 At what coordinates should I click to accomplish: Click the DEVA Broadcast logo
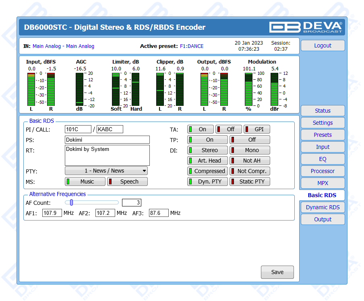click(x=306, y=27)
